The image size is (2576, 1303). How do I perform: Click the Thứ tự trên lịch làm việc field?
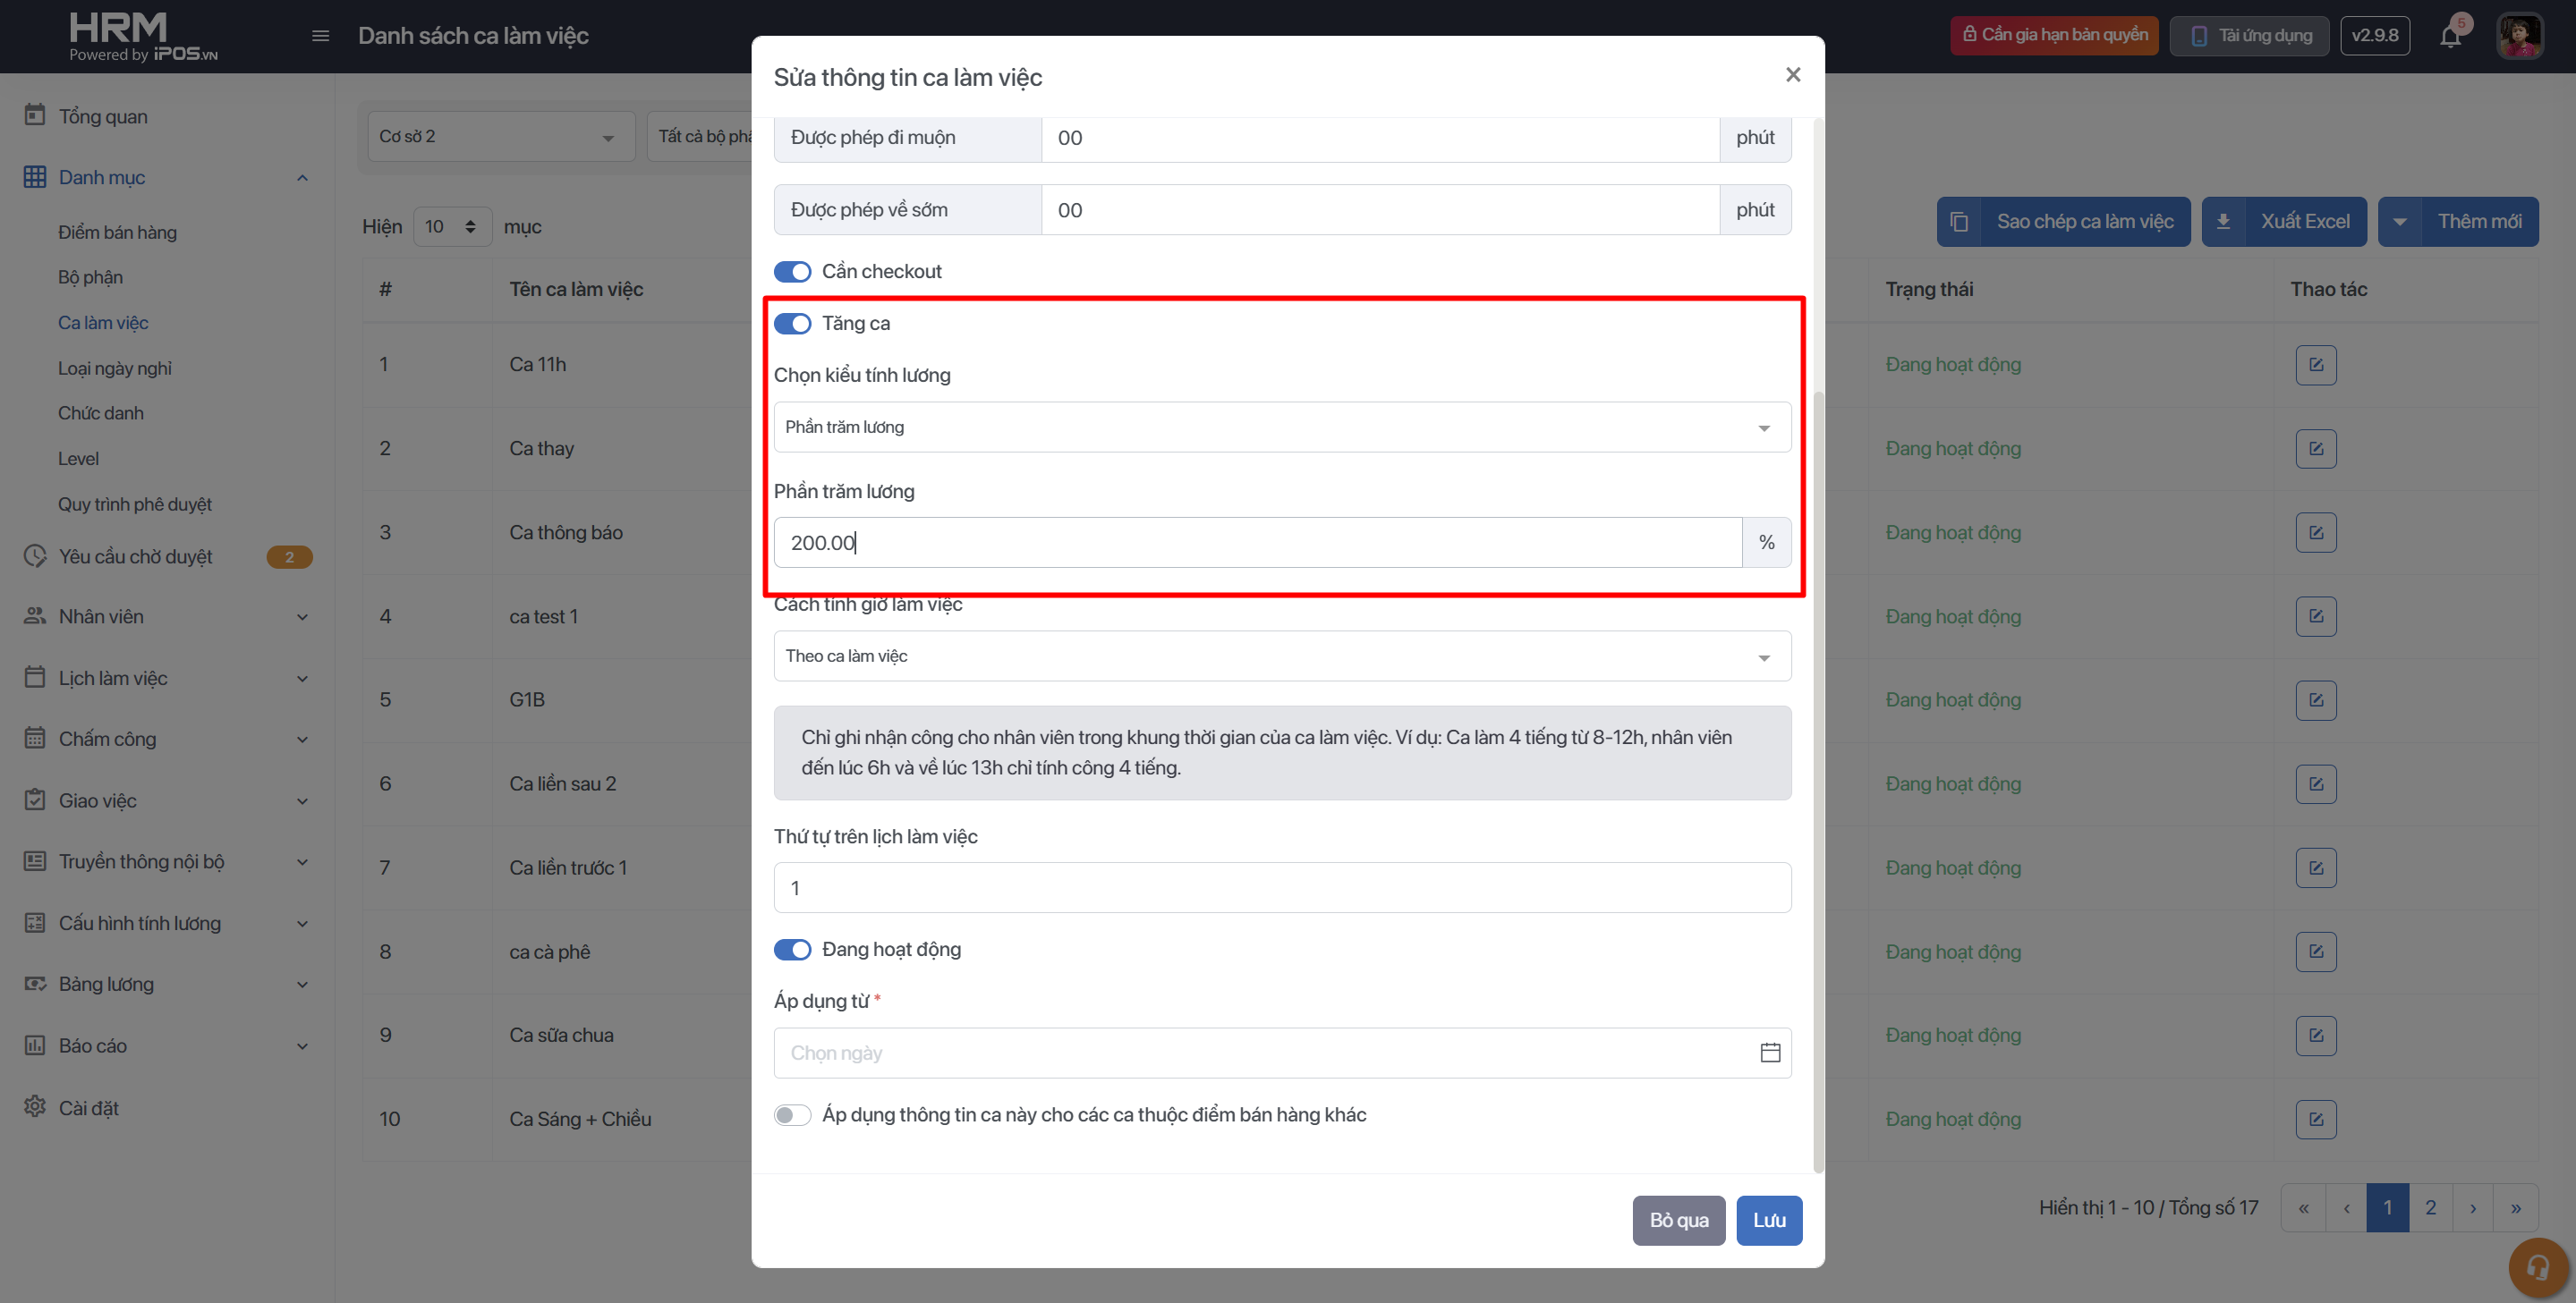click(1281, 887)
